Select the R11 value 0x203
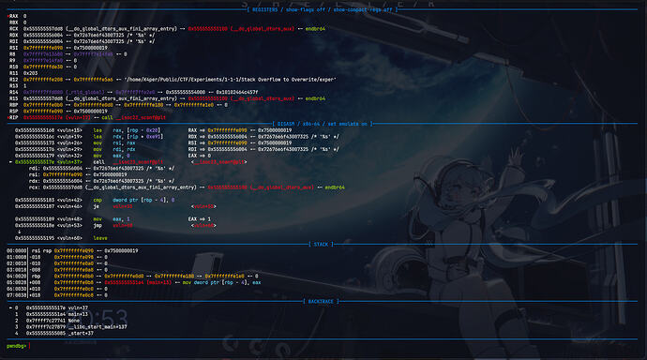Screen dimensions: 647x360 pyautogui.click(x=31, y=73)
